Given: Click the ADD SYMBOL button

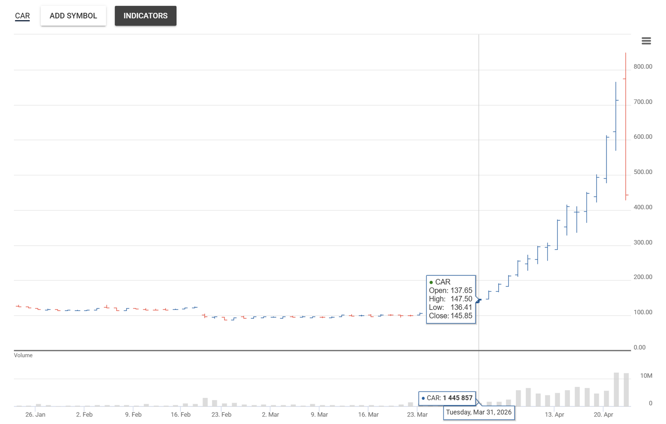Looking at the screenshot, I should pyautogui.click(x=73, y=16).
